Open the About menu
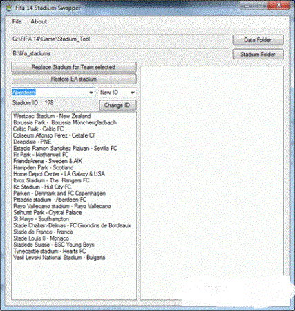The height and width of the screenshot is (311, 295). [x=39, y=21]
